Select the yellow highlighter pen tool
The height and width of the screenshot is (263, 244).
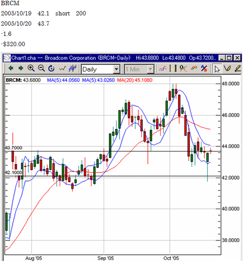(x=238, y=68)
